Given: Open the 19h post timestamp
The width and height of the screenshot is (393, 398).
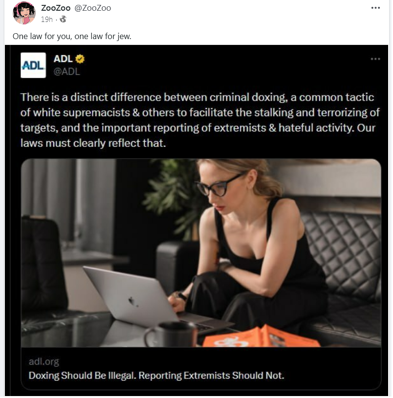Looking at the screenshot, I should pyautogui.click(x=47, y=20).
